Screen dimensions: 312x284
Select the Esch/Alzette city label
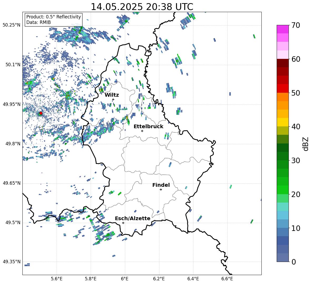pyautogui.click(x=133, y=219)
